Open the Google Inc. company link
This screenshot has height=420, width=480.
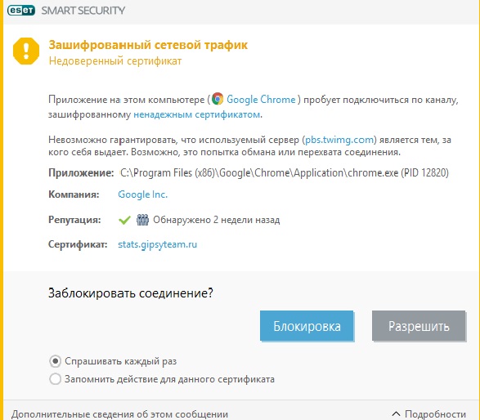[x=142, y=194]
